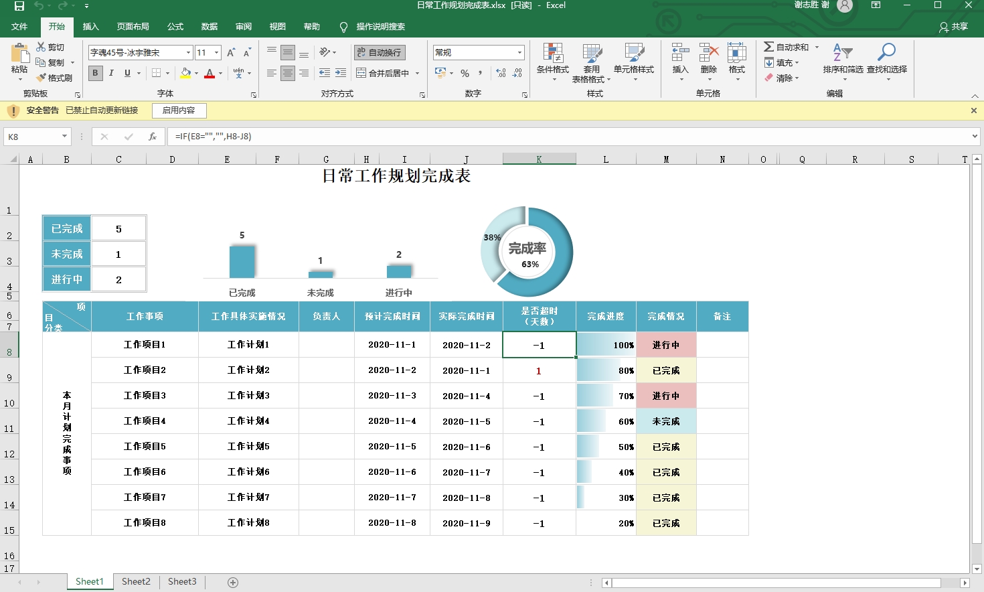
Task: Add a new sheet with the plus button
Action: (233, 583)
